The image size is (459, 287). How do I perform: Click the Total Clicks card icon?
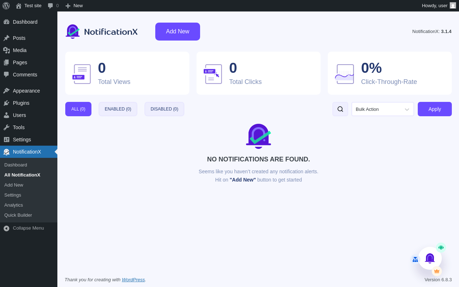click(213, 74)
